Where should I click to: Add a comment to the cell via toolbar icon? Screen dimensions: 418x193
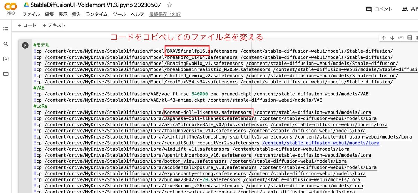pos(410,38)
